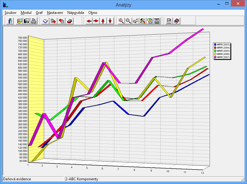Zoom in with the plus magnifier icon
This screenshot has height=184, width=247.
[x=121, y=21]
